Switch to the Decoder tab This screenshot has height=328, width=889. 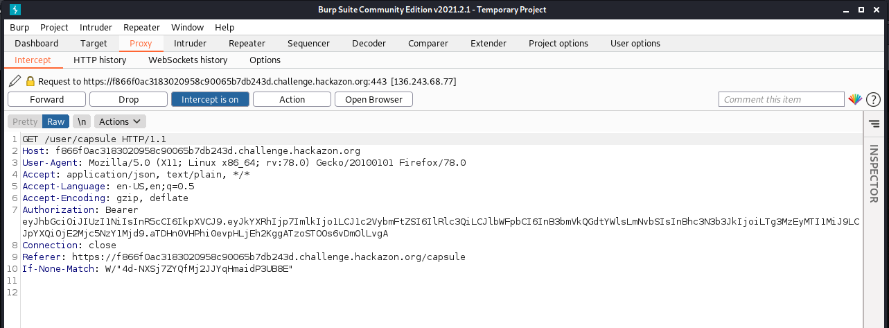click(x=369, y=43)
